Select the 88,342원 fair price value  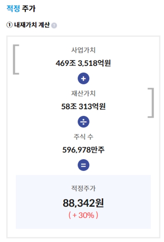(x=83, y=203)
